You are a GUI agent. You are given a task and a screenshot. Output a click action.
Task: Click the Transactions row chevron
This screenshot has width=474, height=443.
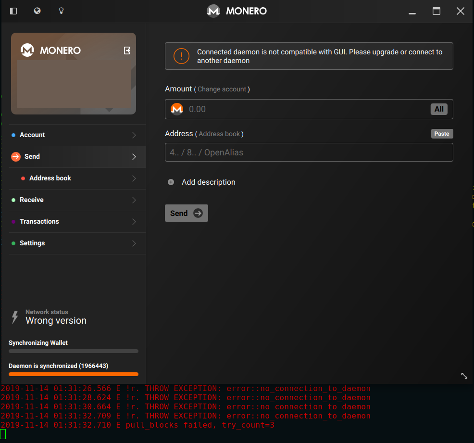[134, 222]
